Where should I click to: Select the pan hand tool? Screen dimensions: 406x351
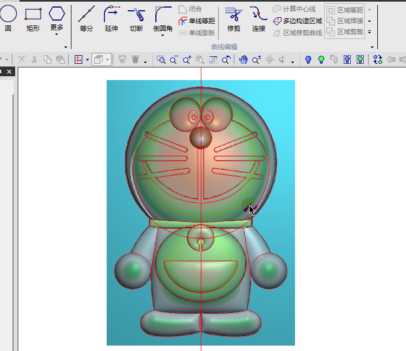tap(243, 59)
